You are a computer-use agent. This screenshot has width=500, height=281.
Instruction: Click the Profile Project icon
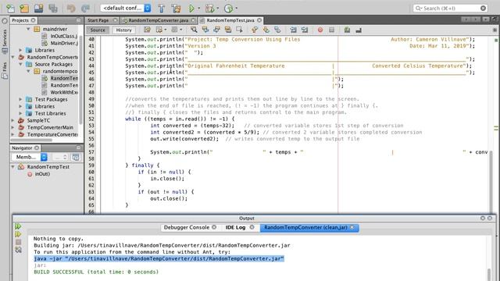click(228, 9)
